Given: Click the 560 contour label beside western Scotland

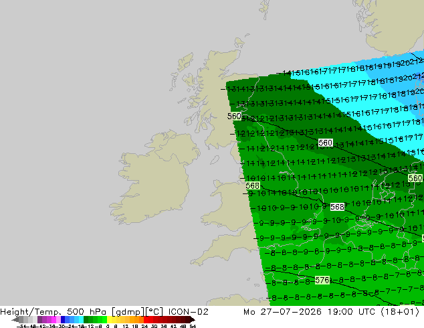Looking at the screenshot, I should [x=234, y=116].
